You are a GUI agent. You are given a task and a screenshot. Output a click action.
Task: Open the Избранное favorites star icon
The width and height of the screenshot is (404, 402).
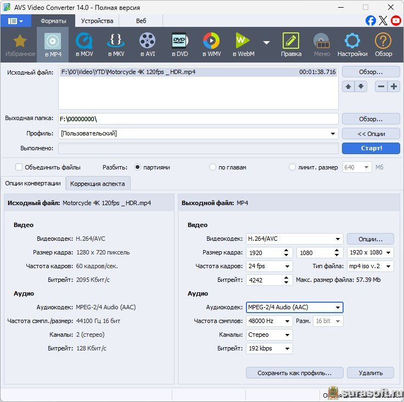(x=20, y=45)
